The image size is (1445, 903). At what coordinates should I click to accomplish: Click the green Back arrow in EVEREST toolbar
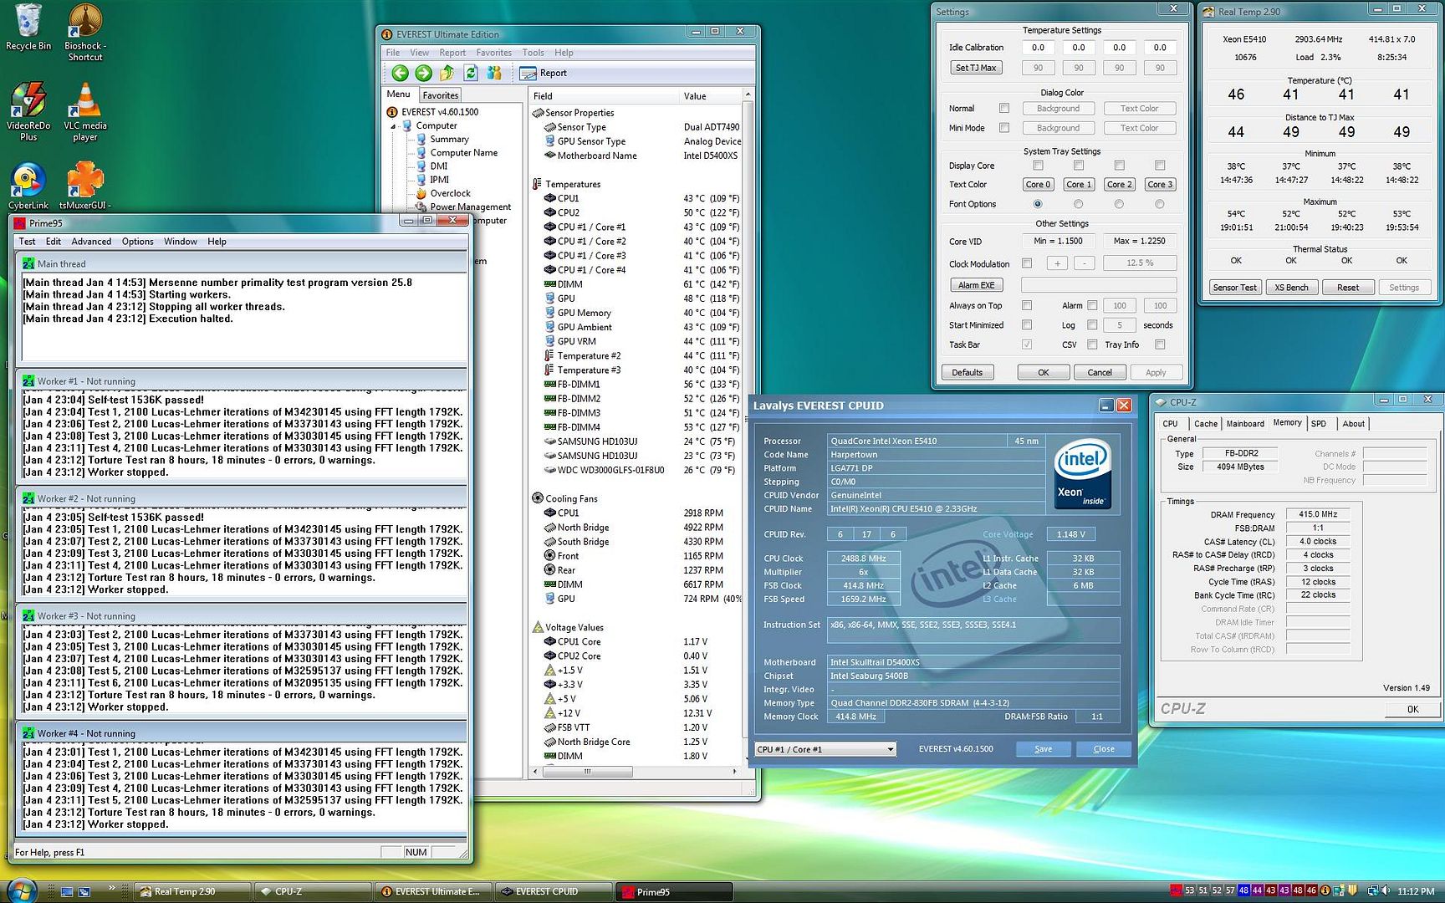[x=400, y=73]
